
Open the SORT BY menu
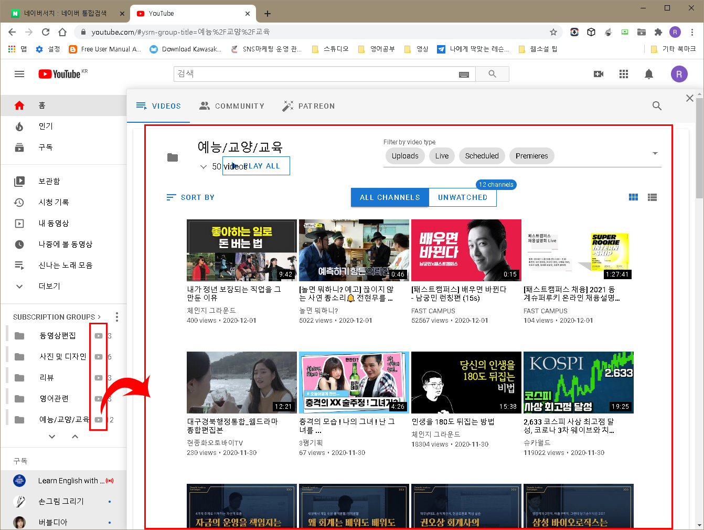[x=190, y=197]
